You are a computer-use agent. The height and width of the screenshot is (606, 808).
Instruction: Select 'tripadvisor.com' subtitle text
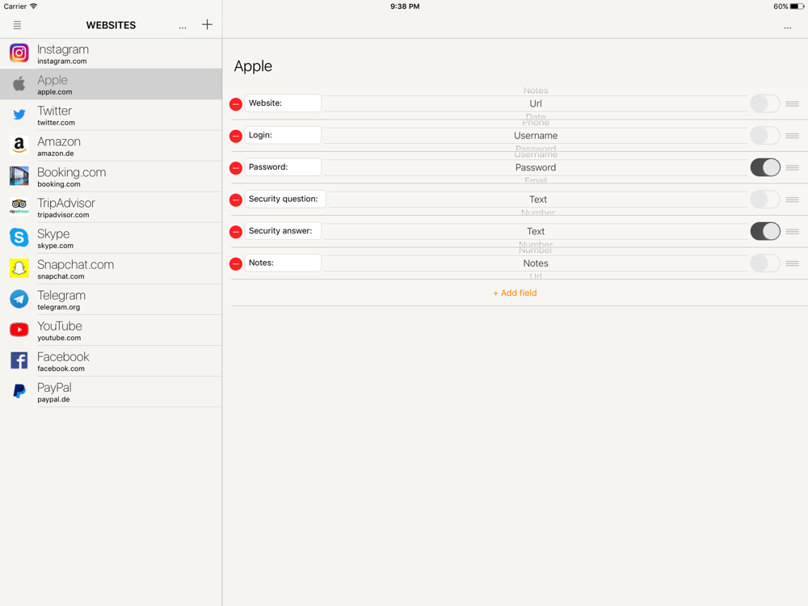(x=63, y=215)
